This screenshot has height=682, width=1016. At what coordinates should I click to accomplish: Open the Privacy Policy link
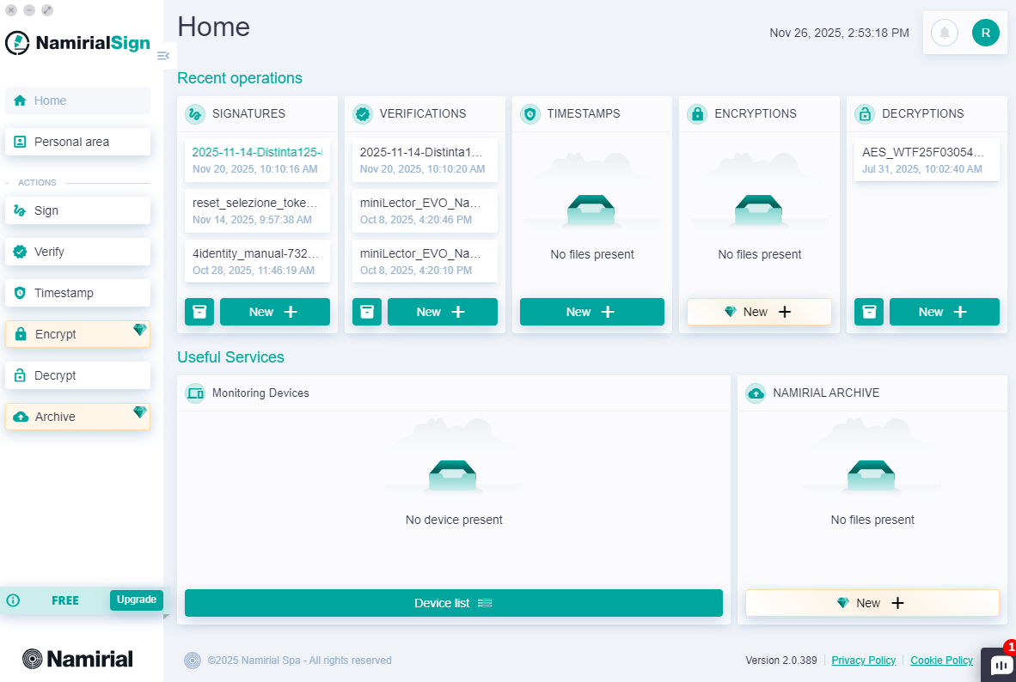(863, 661)
